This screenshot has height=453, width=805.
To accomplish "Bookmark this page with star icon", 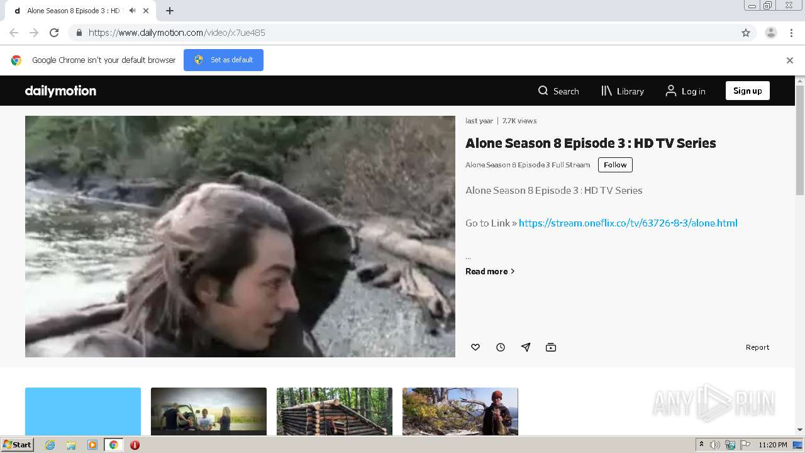I will tap(746, 33).
